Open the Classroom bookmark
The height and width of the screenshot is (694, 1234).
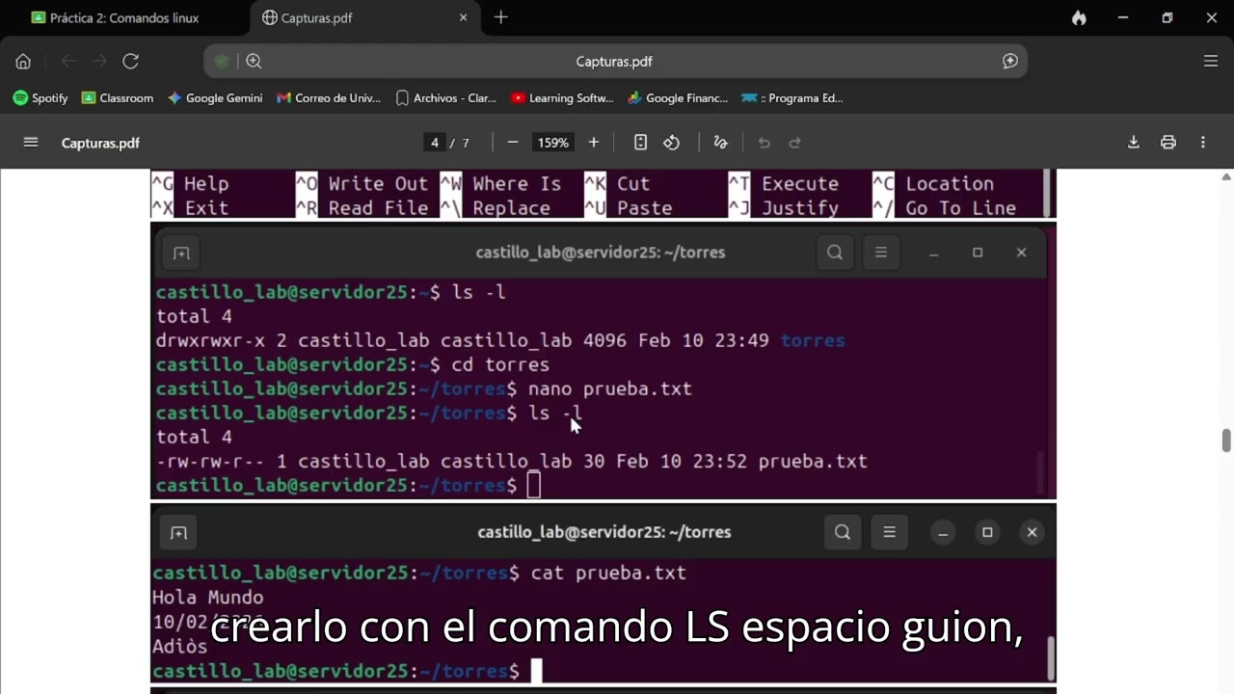[x=118, y=97]
